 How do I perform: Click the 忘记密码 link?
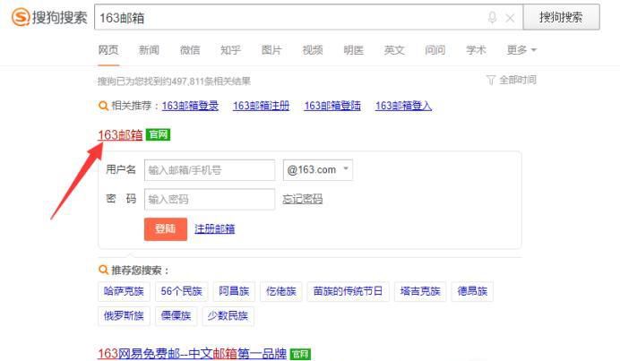click(303, 199)
